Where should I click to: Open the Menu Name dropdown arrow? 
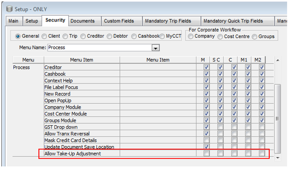(156, 48)
